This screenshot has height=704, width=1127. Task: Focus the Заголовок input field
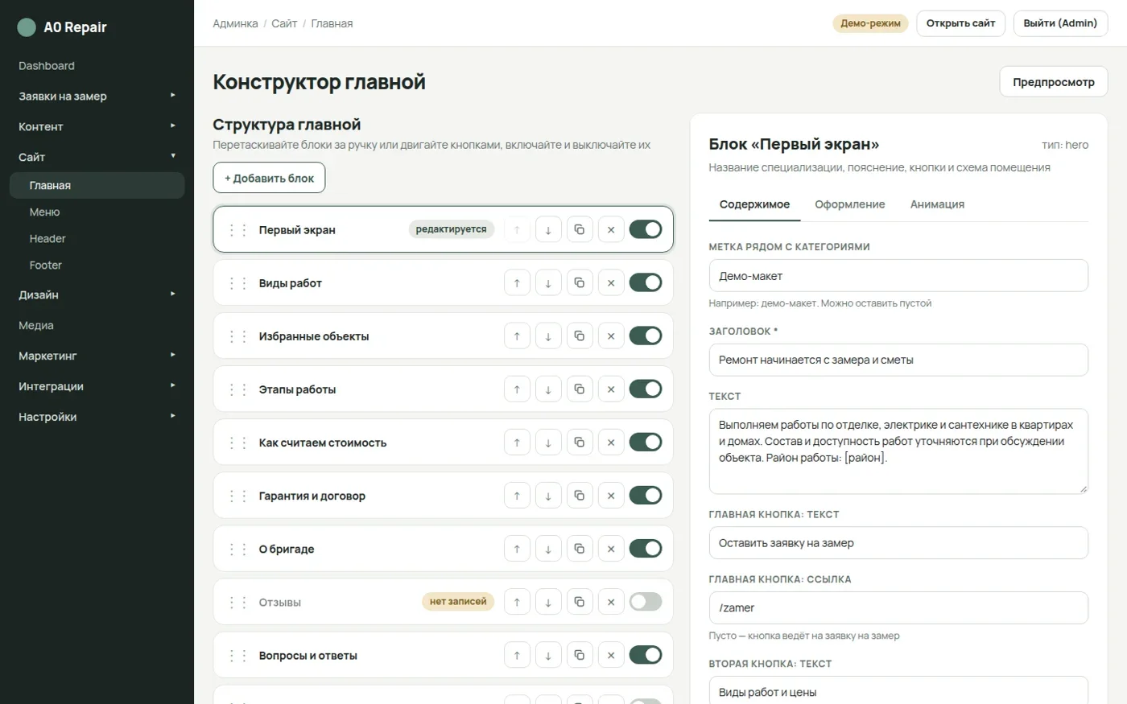pos(898,360)
